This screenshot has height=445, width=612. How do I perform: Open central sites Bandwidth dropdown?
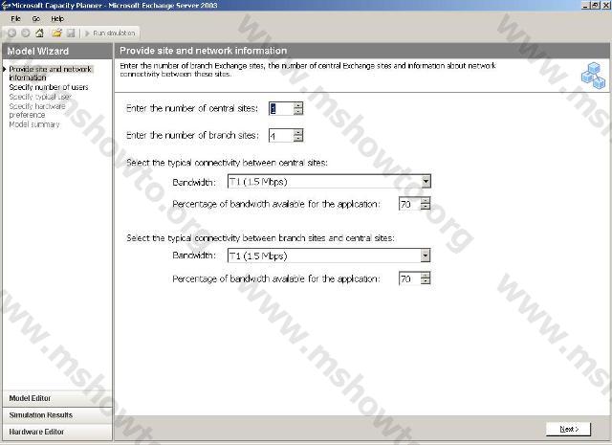[x=426, y=181]
